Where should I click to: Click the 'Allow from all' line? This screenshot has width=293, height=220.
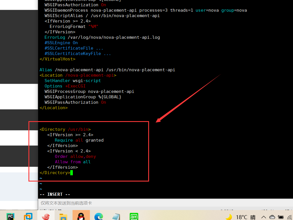(x=73, y=162)
